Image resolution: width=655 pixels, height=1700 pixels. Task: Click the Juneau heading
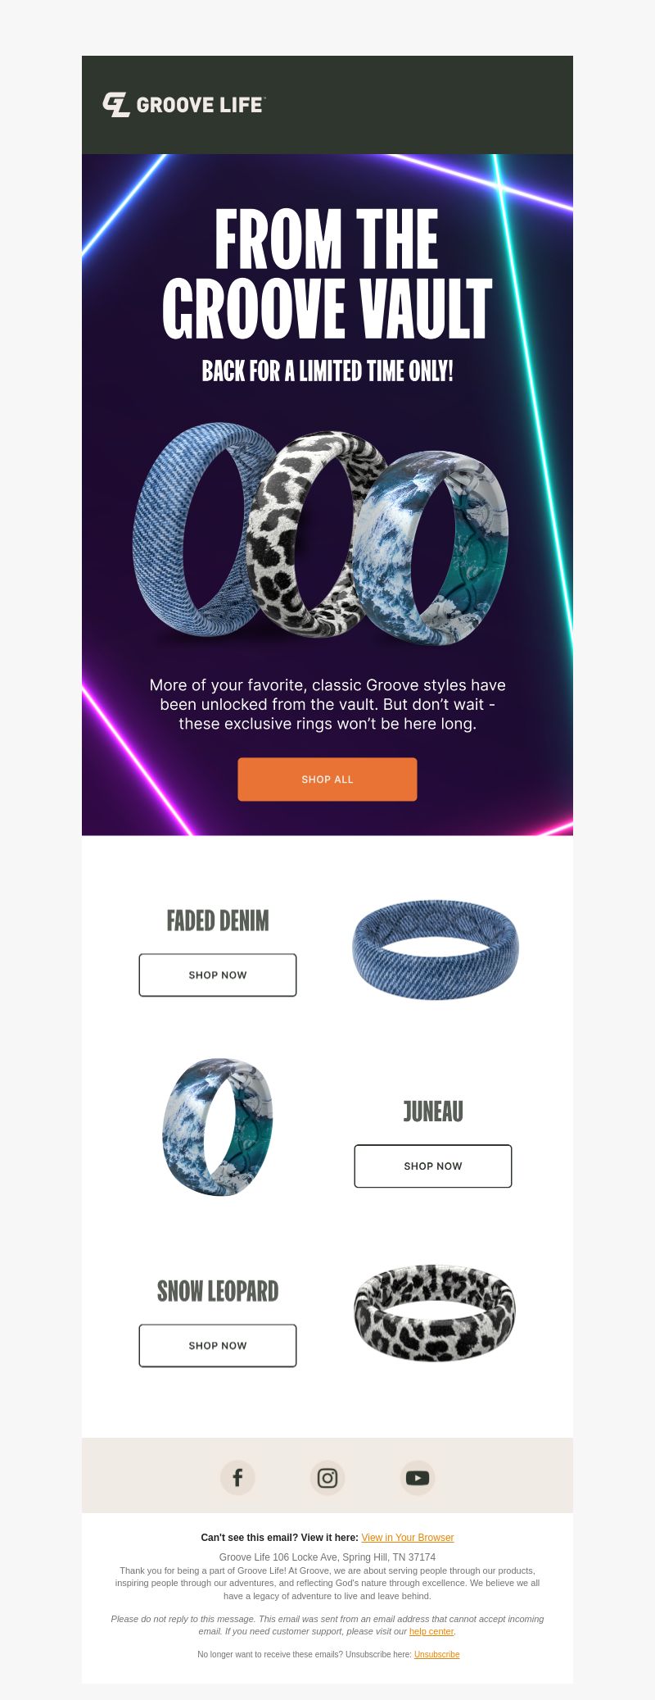coord(433,1111)
